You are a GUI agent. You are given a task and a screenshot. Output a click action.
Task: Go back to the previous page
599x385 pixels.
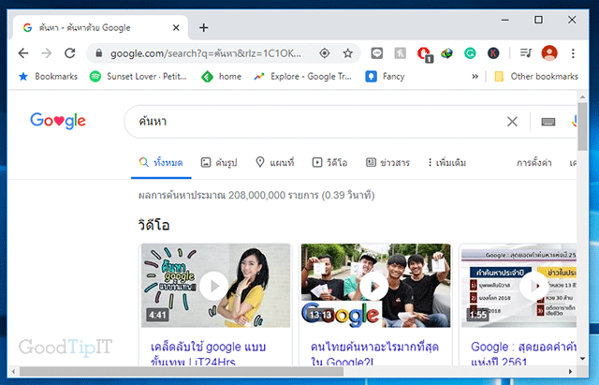click(23, 53)
